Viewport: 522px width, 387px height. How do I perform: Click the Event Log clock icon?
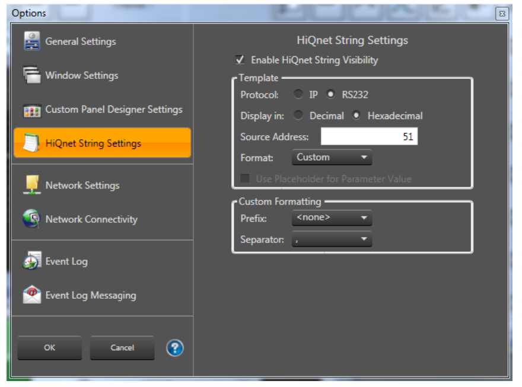[31, 261]
